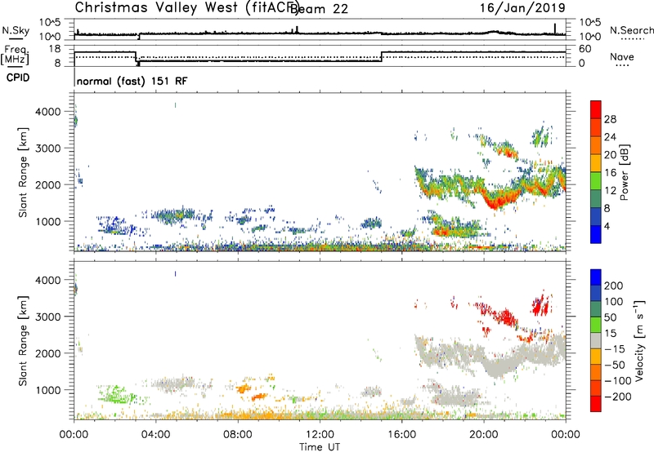Click the 2000 km tick of velocity panel
The width and height of the screenshot is (654, 452).
47,354
